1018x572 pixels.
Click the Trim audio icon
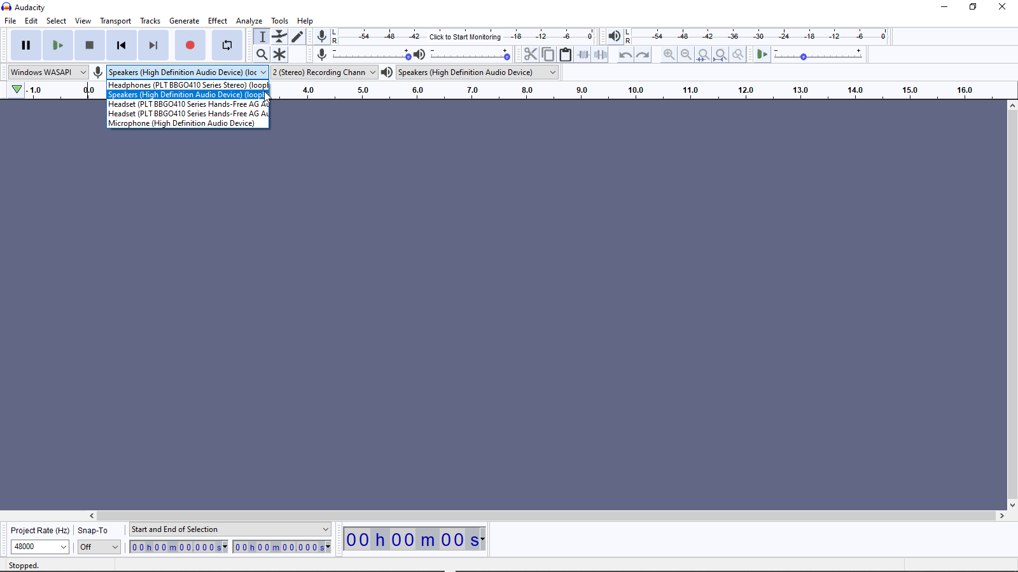[583, 55]
